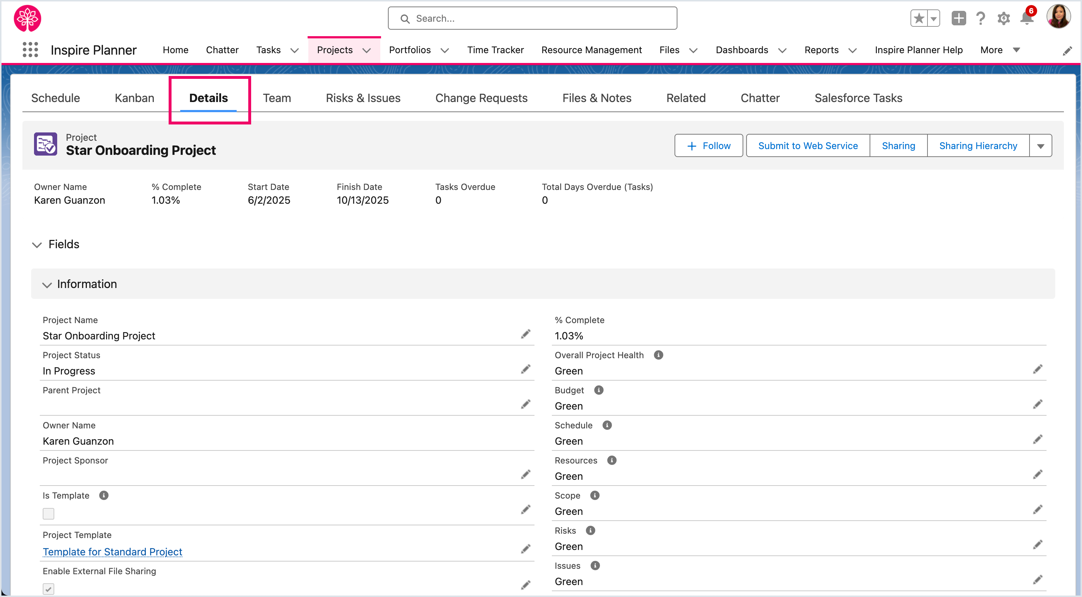Screen dimensions: 1082x597
Task: Expand the Tasks nav dropdown
Action: tap(295, 50)
